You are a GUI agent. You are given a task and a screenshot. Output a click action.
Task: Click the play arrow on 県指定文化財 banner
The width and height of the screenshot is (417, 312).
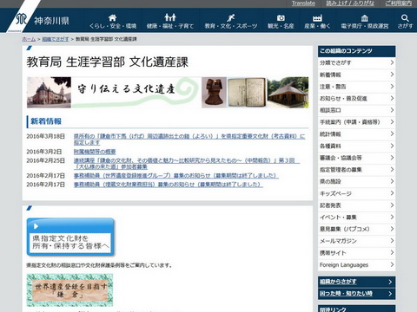click(36, 226)
